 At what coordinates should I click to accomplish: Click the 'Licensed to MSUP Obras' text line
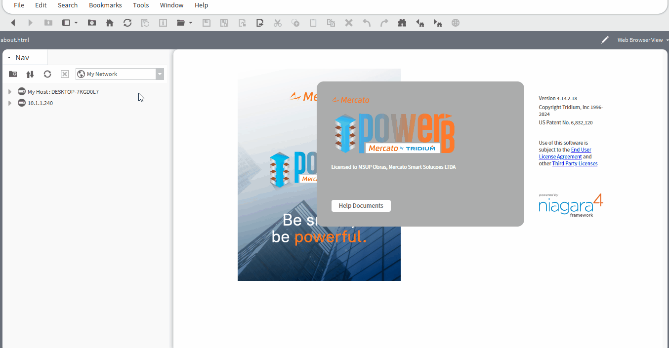tap(393, 167)
